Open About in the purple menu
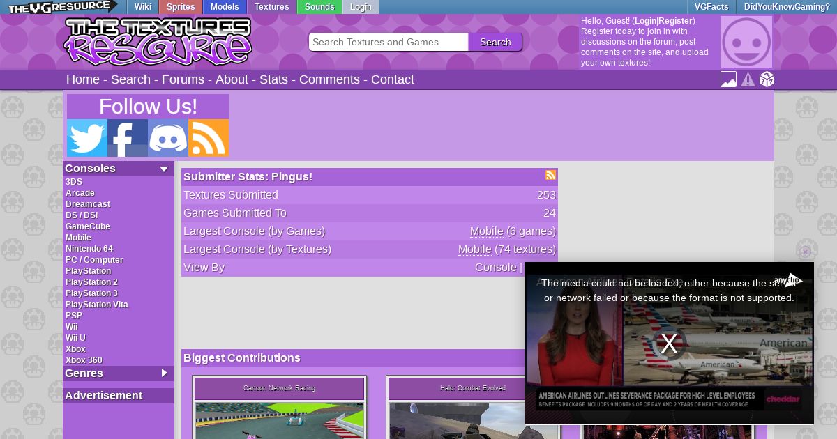The image size is (837, 439). 232,79
